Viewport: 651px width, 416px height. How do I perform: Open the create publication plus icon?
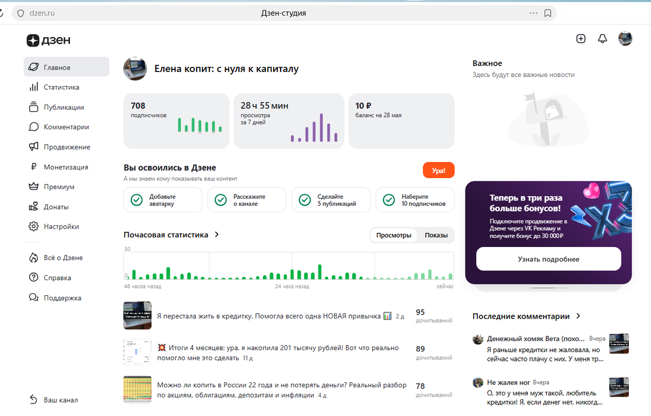click(x=581, y=38)
